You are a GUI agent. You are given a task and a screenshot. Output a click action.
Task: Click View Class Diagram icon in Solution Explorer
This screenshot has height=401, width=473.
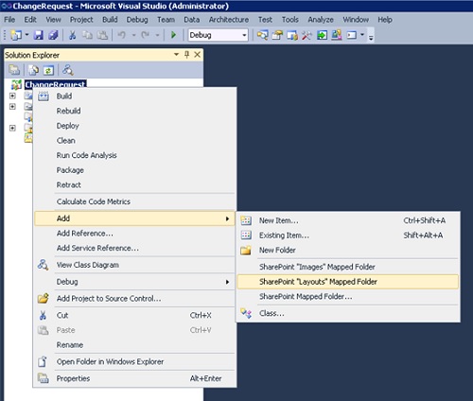[68, 70]
